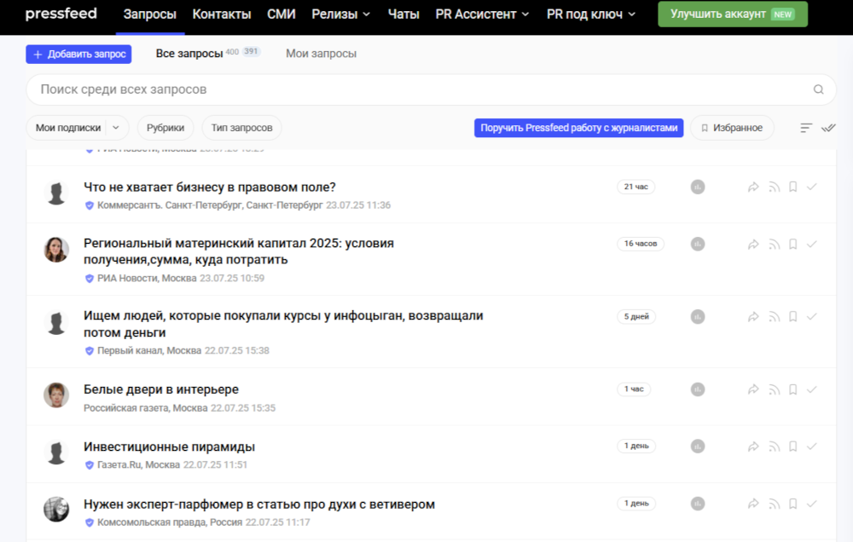The height and width of the screenshot is (542, 853).
Task: Bookmark the 'Инвестиционные пирамиды' request
Action: [x=793, y=447]
